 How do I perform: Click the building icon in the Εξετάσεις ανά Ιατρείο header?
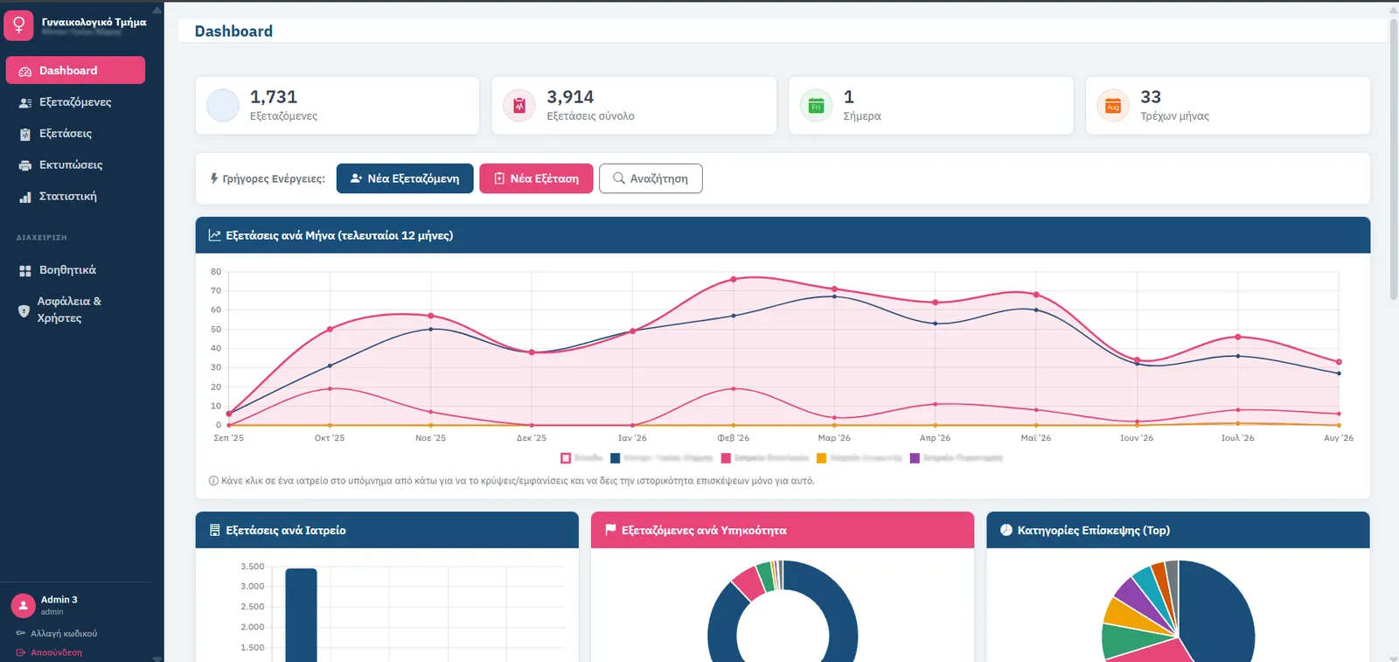point(215,530)
